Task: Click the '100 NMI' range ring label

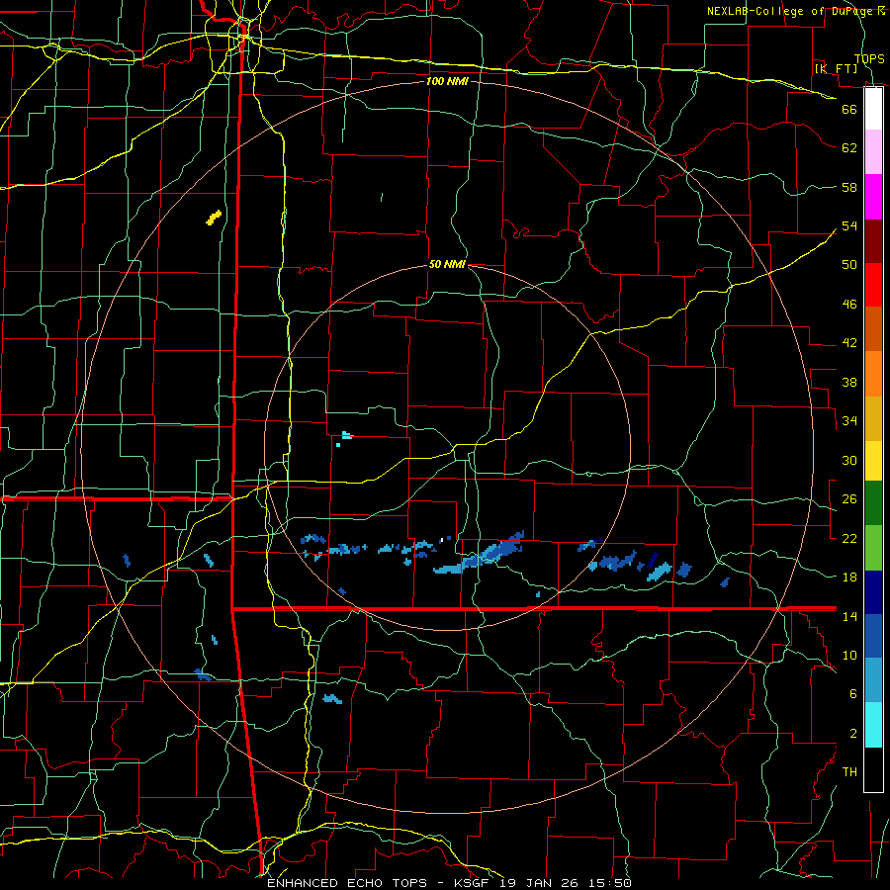Action: coord(447,81)
